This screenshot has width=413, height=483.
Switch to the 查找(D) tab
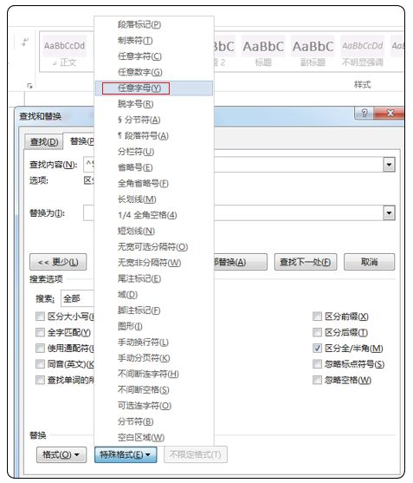click(x=44, y=142)
